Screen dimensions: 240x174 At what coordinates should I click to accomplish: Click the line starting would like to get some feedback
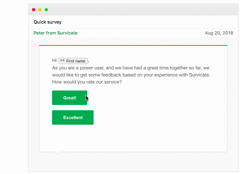coord(131,75)
